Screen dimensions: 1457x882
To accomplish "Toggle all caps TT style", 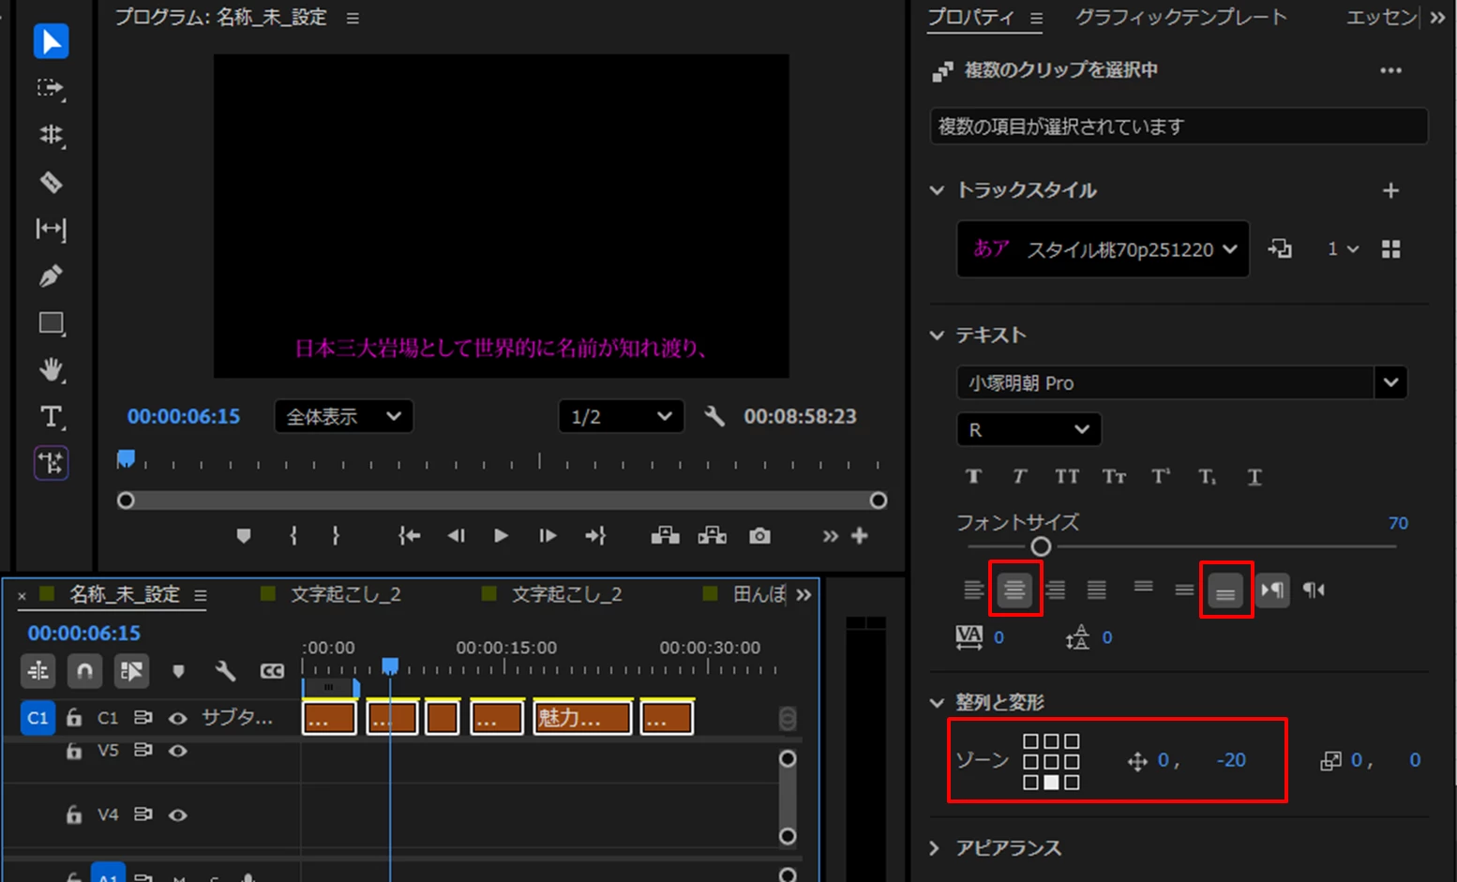I will (x=1067, y=476).
